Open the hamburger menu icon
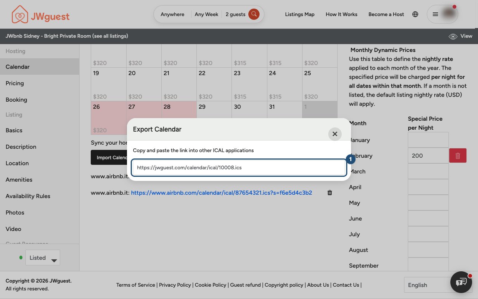478x299 pixels. (x=435, y=14)
